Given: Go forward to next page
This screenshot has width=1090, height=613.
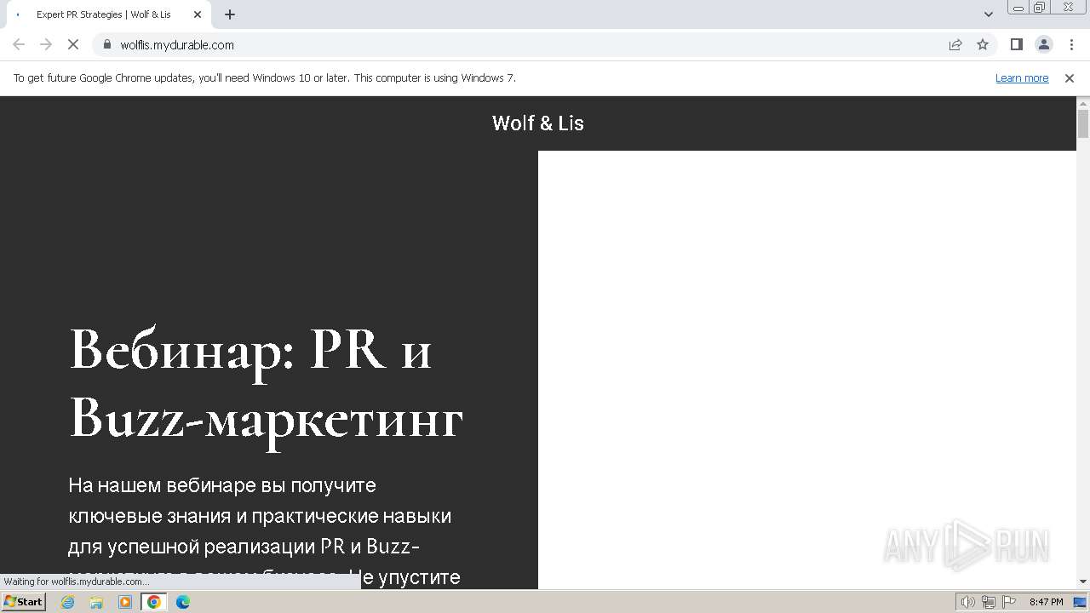Looking at the screenshot, I should pos(46,44).
